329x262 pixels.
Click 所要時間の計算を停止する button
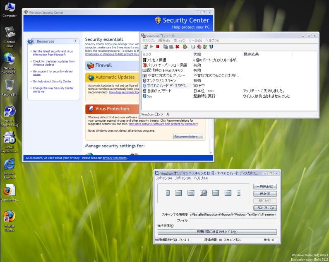tap(217, 232)
